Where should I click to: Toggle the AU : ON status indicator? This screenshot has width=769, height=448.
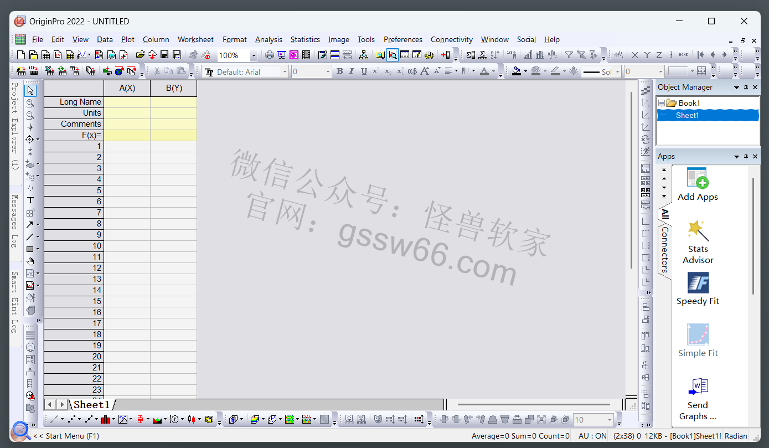[x=592, y=436]
